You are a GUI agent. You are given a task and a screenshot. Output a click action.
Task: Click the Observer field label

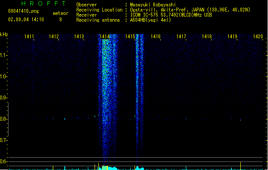coord(86,5)
